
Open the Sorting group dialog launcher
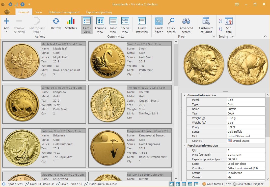tap(232, 37)
